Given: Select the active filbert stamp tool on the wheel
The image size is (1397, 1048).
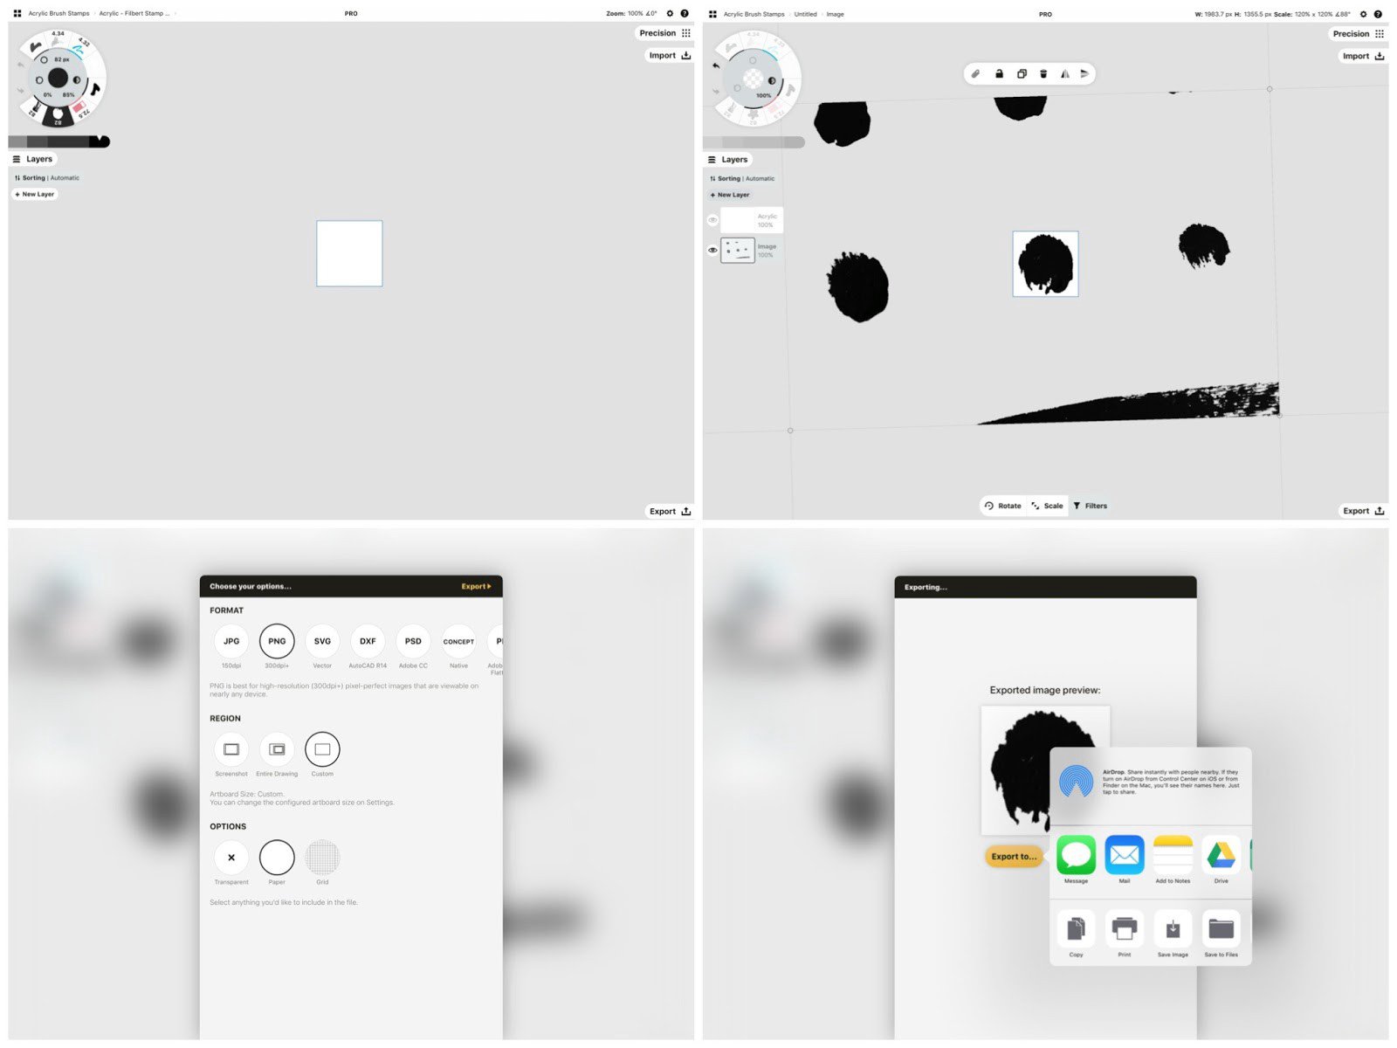Looking at the screenshot, I should (58, 116).
